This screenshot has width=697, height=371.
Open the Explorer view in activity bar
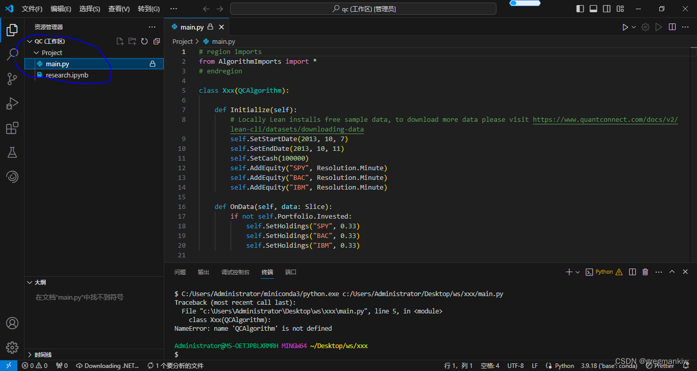(x=12, y=30)
